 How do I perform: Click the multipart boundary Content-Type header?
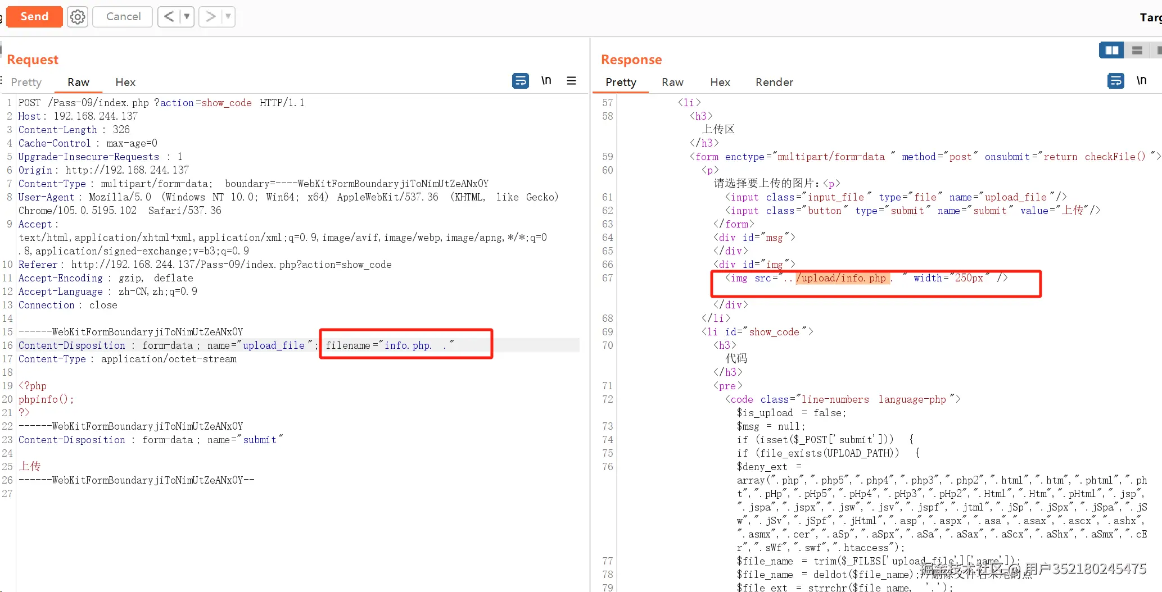click(254, 184)
